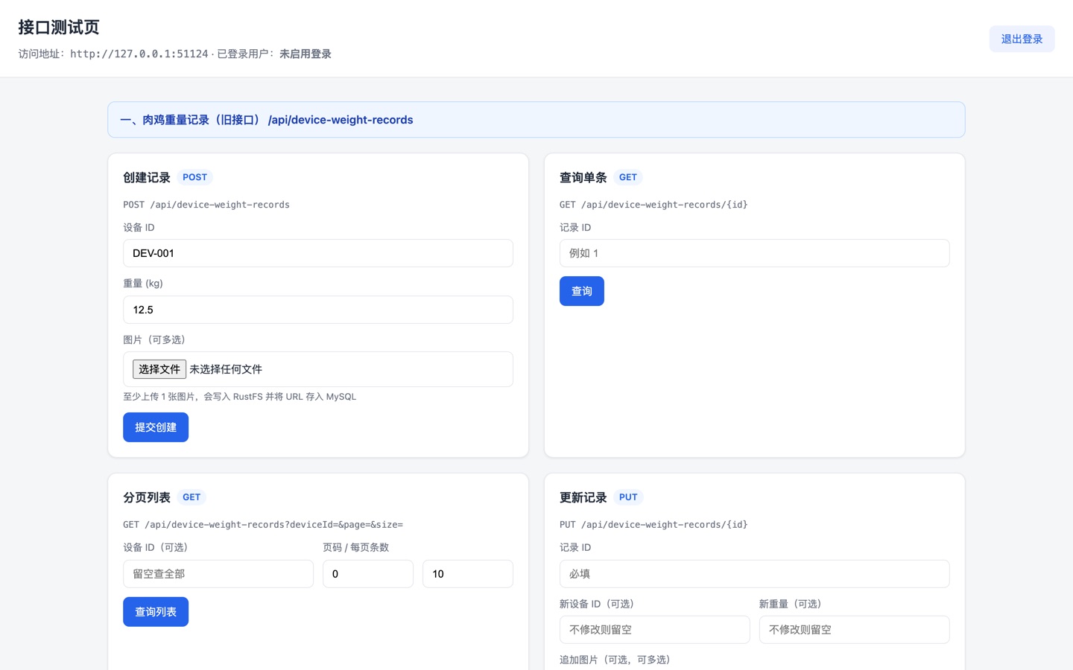Click the GET badge beside 查询单条
Screen dimensions: 1073x670
coord(628,177)
